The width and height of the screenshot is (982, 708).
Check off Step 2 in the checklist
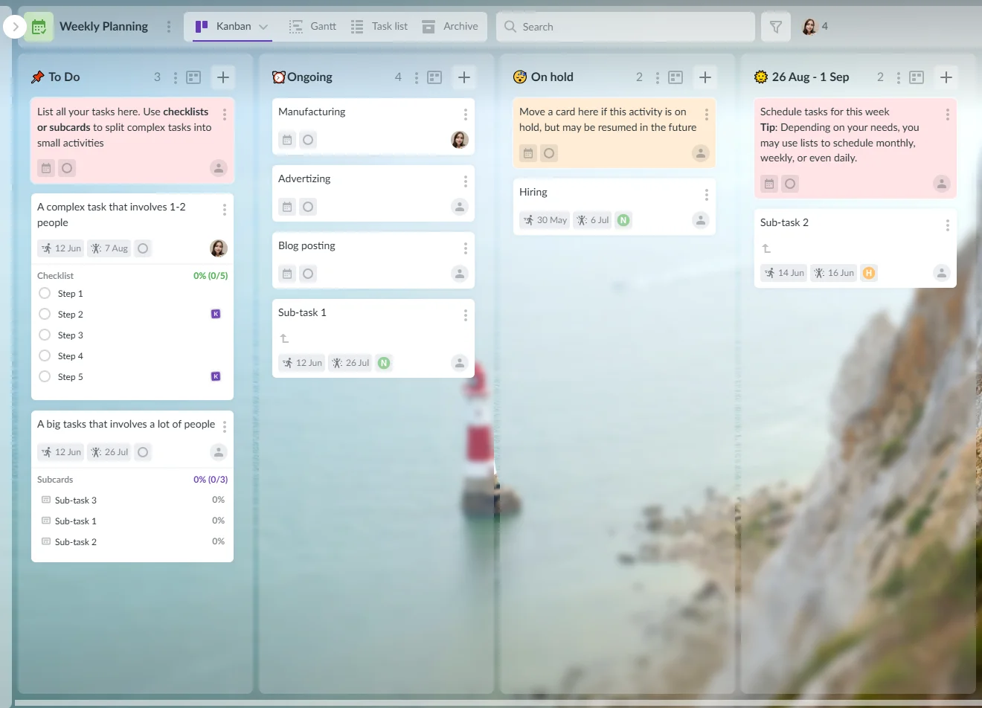[x=45, y=314]
